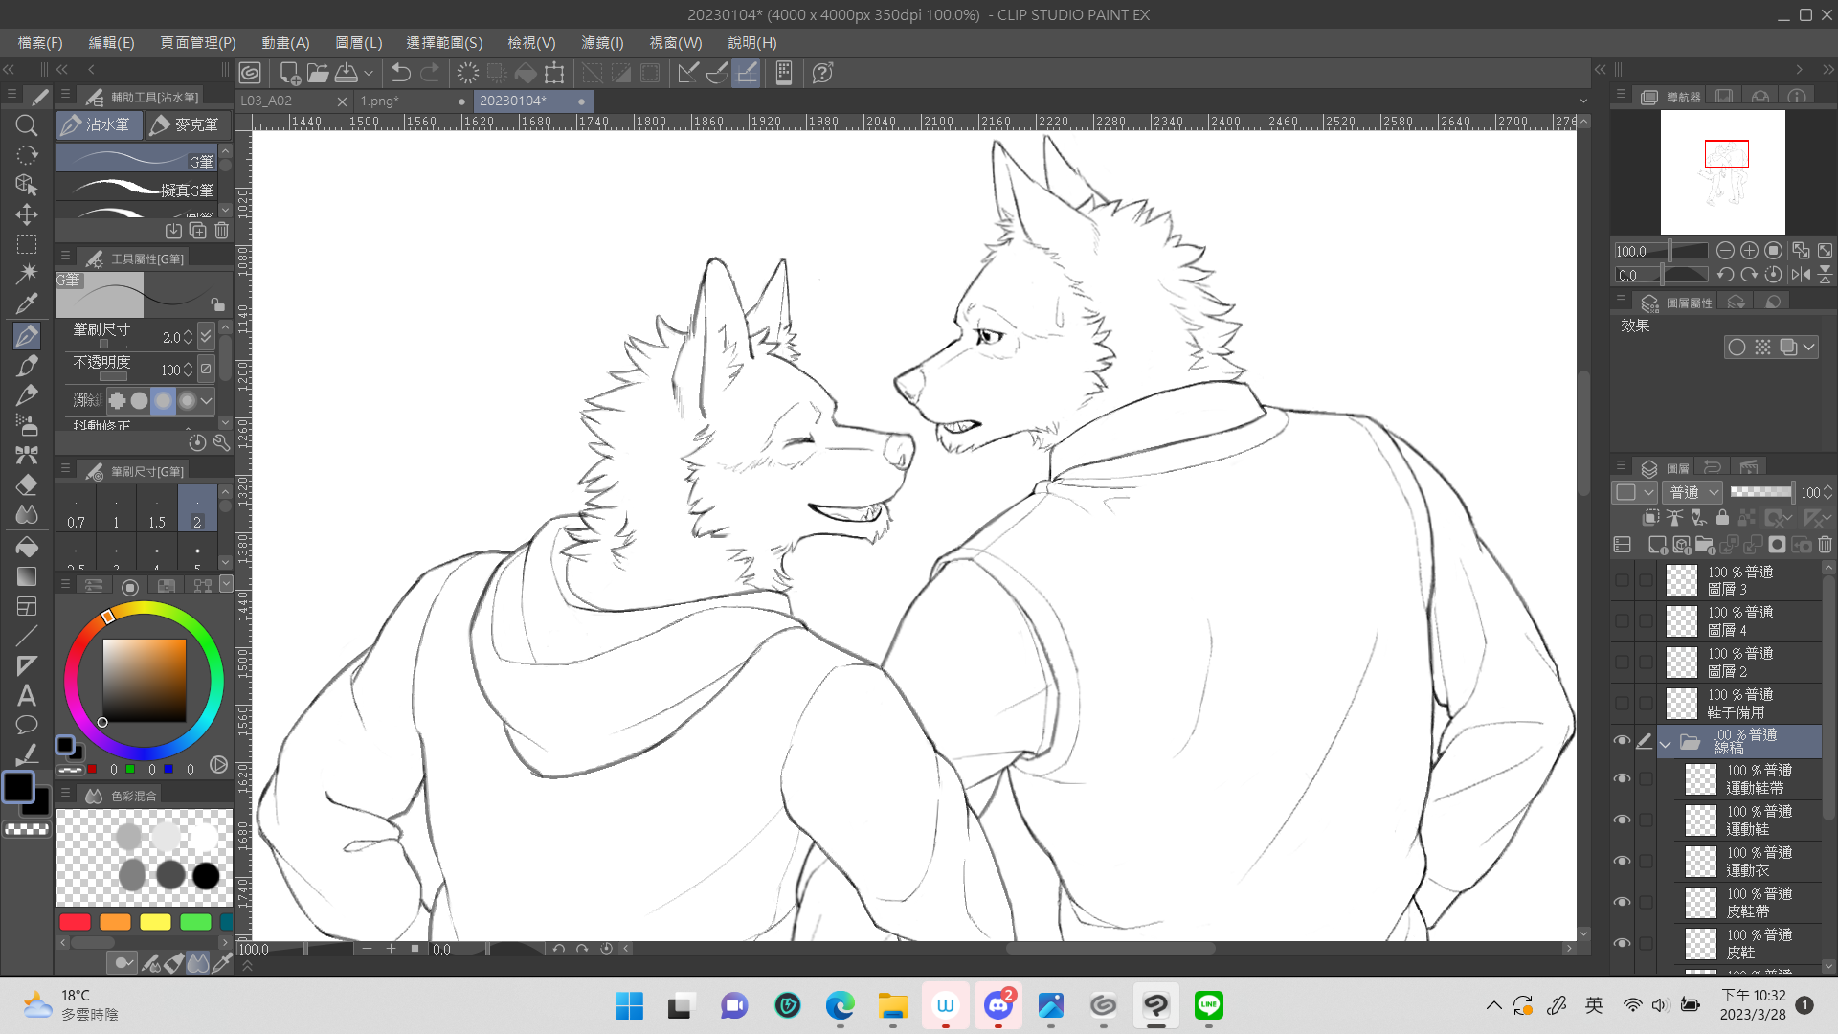Select the Eyedropper tool
1838x1034 pixels.
click(x=27, y=304)
